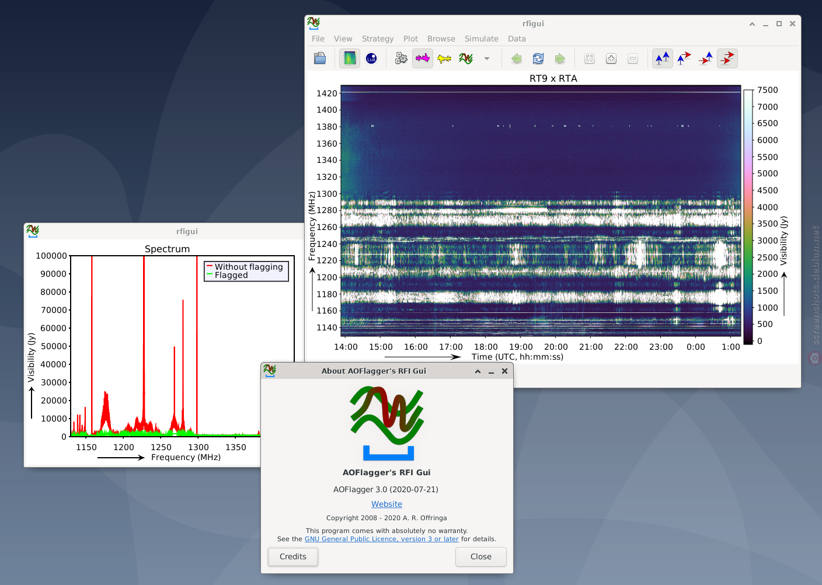822x585 pixels.
Task: Open the View menu
Action: 343,39
